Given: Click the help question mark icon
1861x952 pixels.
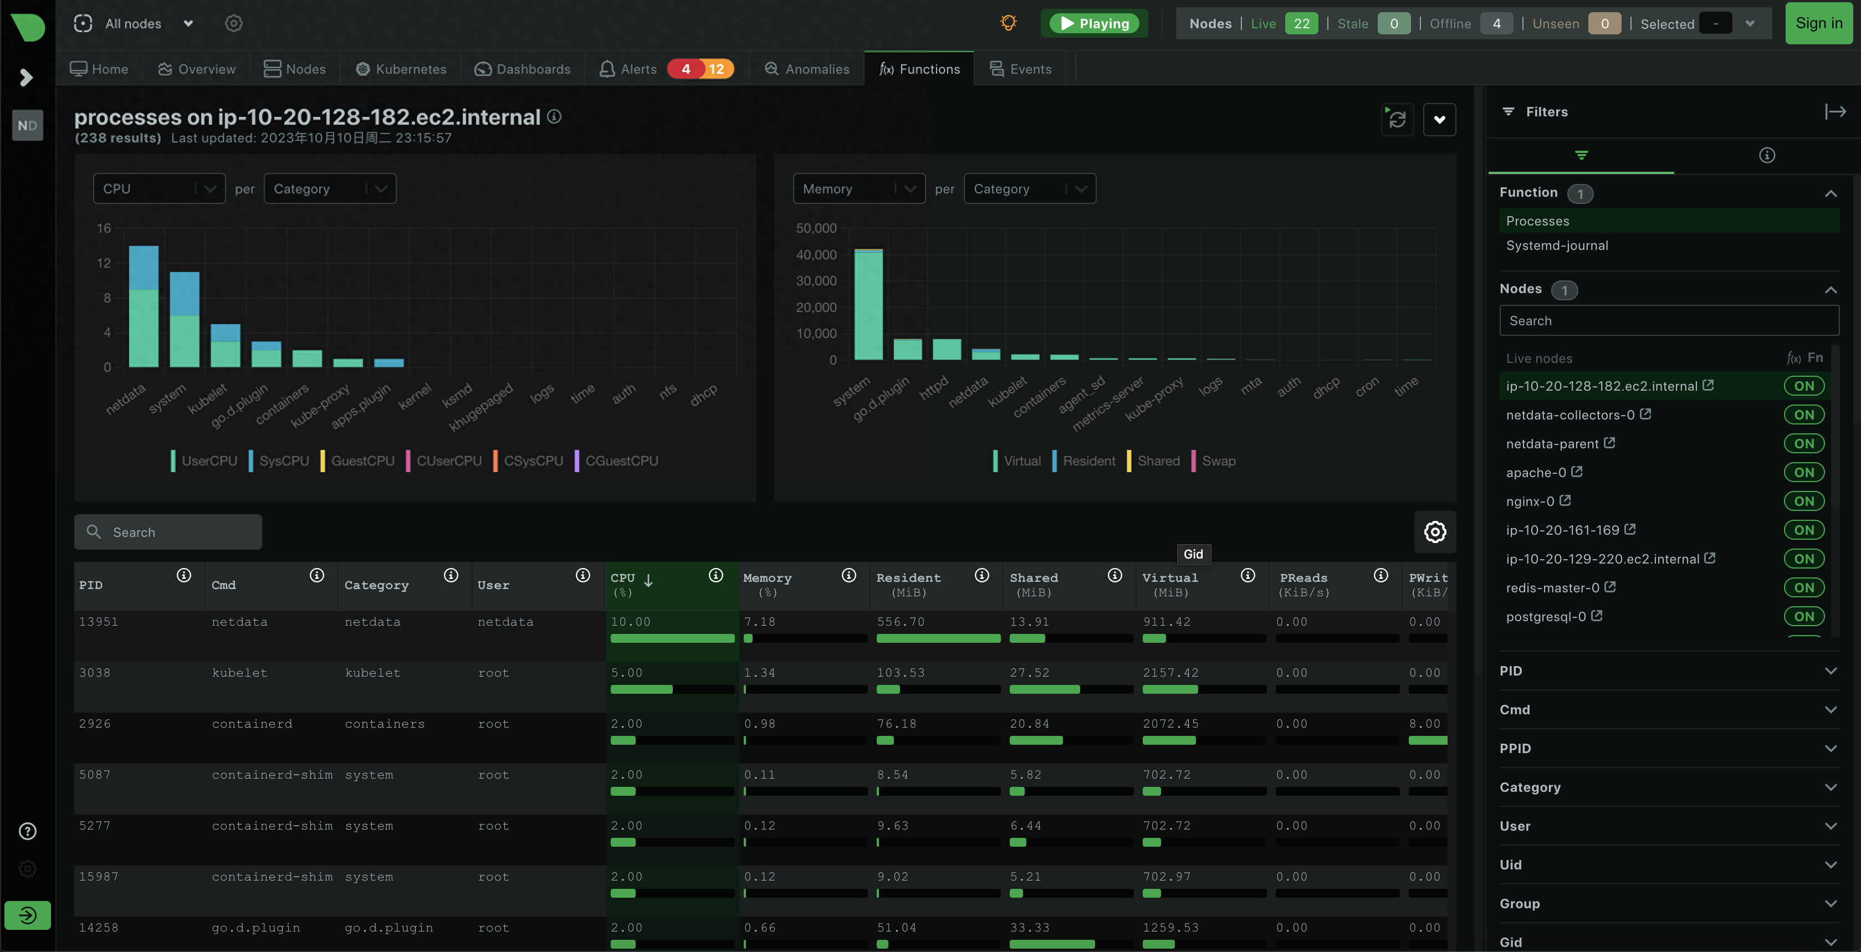Looking at the screenshot, I should [28, 831].
